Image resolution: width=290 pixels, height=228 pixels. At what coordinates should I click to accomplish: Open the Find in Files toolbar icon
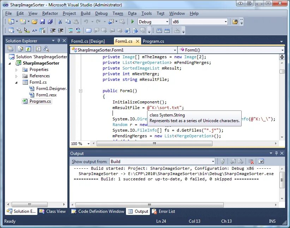coord(235,22)
